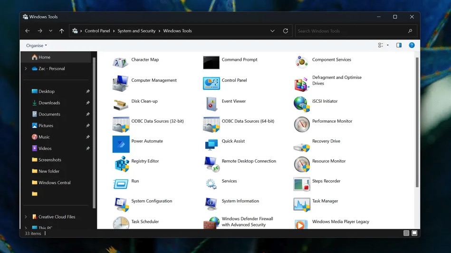
Task: Click the Windows Tools breadcrumb
Action: pyautogui.click(x=177, y=31)
